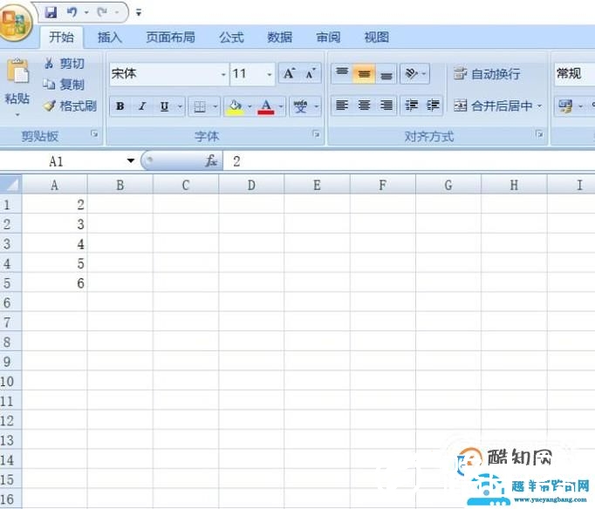Screen dimensions: 595x509
Task: Open the 插入 ribbon tab
Action: click(x=110, y=37)
